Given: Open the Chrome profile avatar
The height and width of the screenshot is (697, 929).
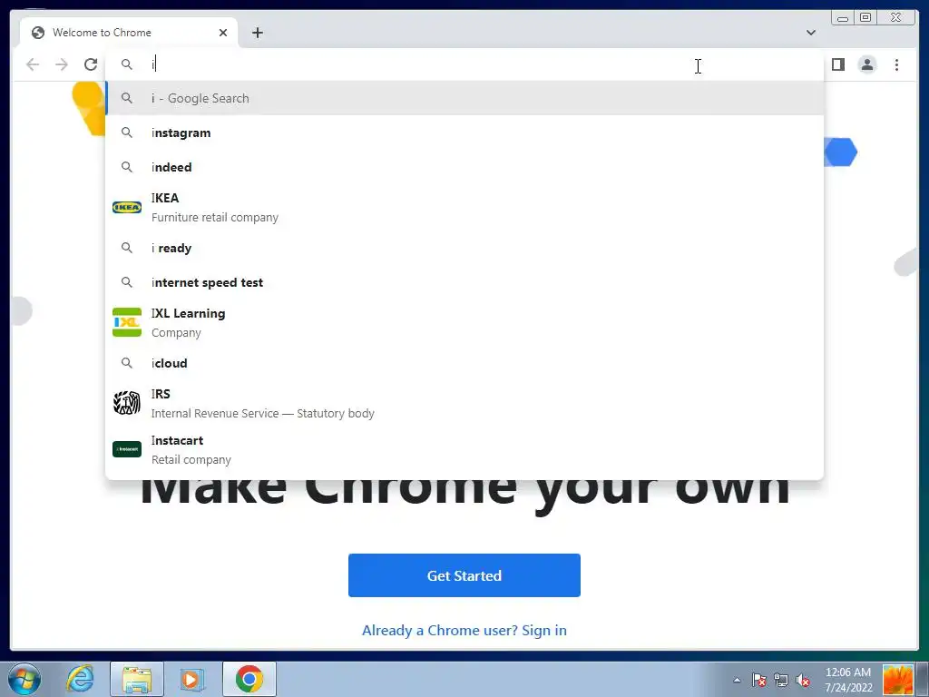Looking at the screenshot, I should tap(866, 64).
